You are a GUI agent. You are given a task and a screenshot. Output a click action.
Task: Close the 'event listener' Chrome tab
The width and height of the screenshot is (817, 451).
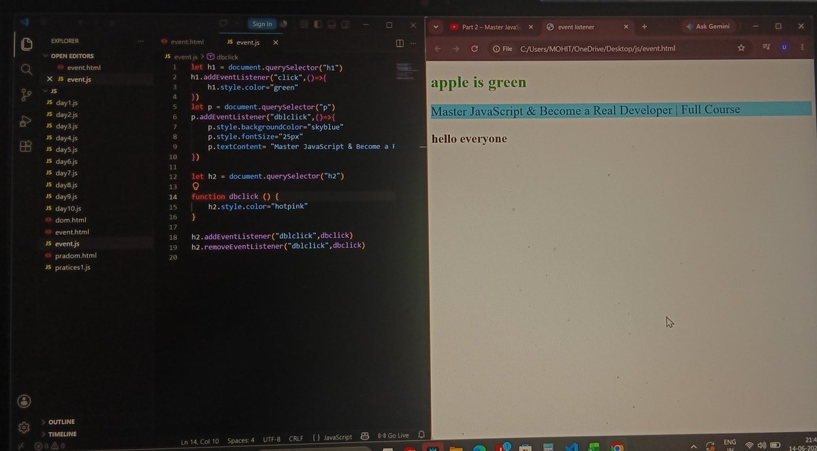coord(625,27)
